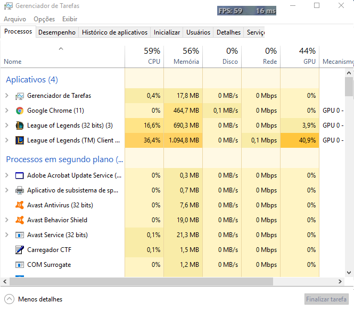The height and width of the screenshot is (311, 354).
Task: Sort processes by the Nome column
Action: click(x=62, y=56)
